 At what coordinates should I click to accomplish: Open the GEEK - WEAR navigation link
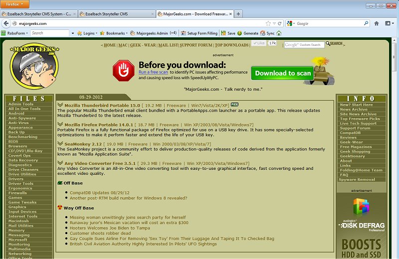(x=143, y=45)
